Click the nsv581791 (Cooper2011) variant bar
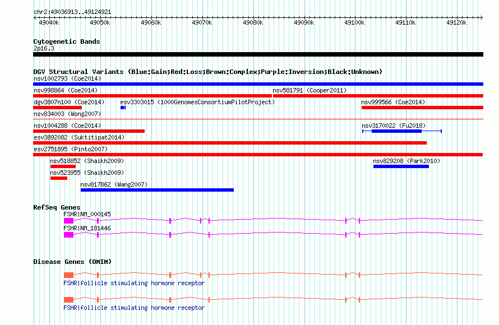499x325 pixels. 378,96
